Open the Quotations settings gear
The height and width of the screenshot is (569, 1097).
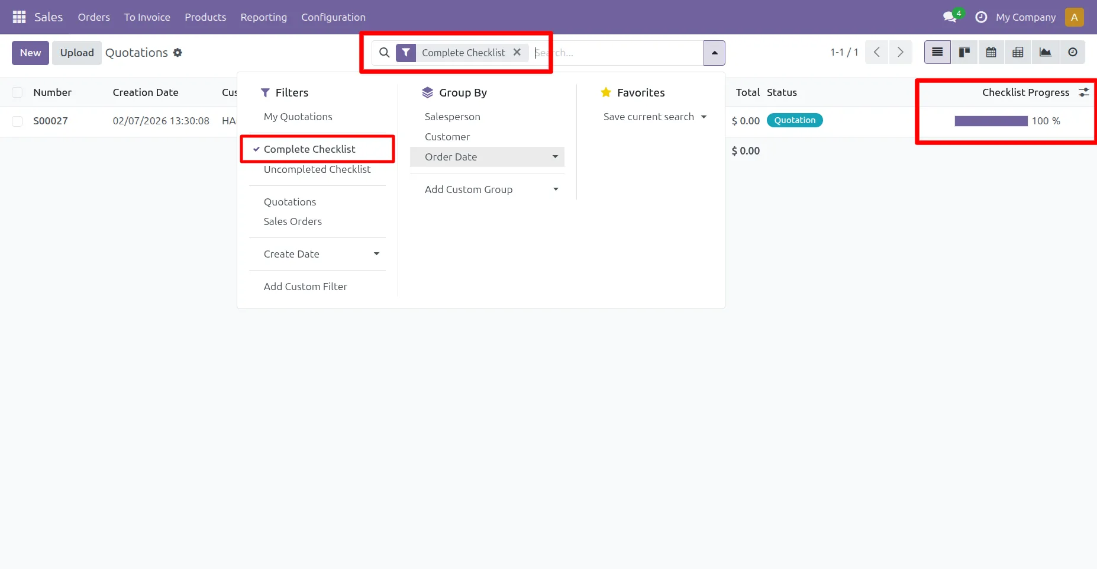(x=178, y=53)
